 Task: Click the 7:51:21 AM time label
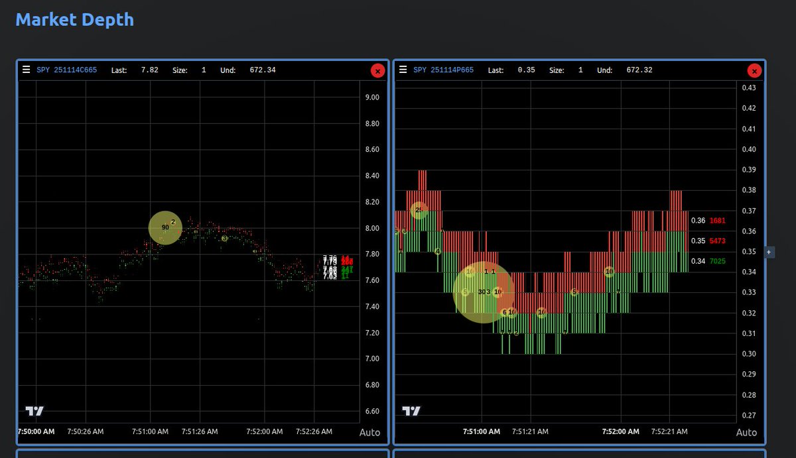[530, 431]
